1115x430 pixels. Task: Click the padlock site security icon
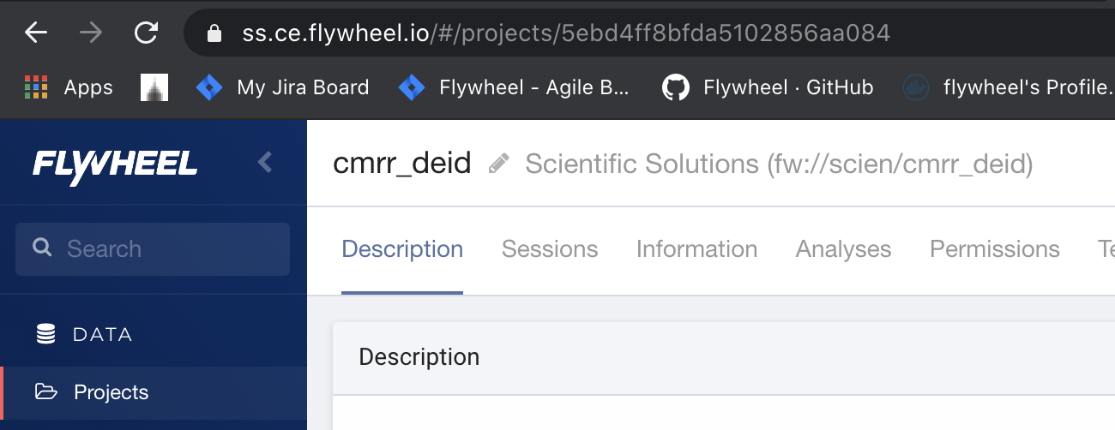(x=214, y=33)
